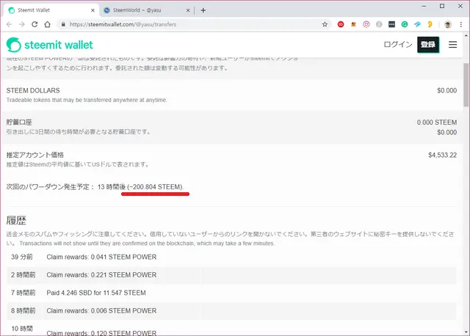The width and height of the screenshot is (470, 336).
Task: Click the blue arrow extension icon
Action: [417, 24]
